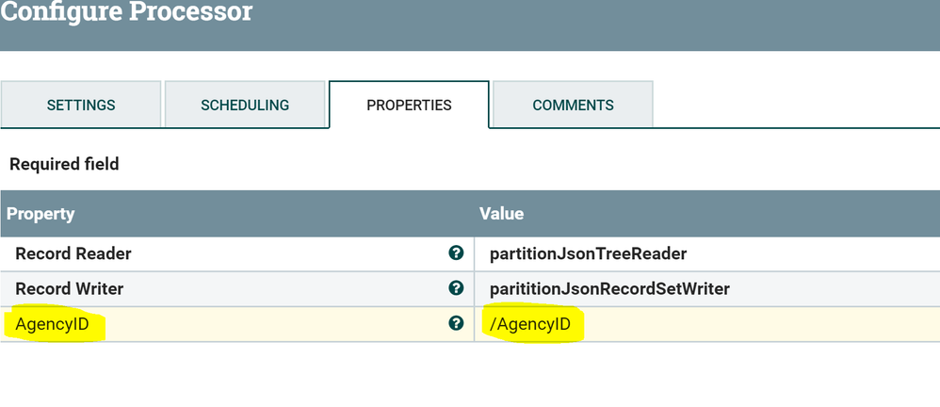Screen dimensions: 940x407
Task: Edit the /AgencyID value cell
Action: pos(533,325)
